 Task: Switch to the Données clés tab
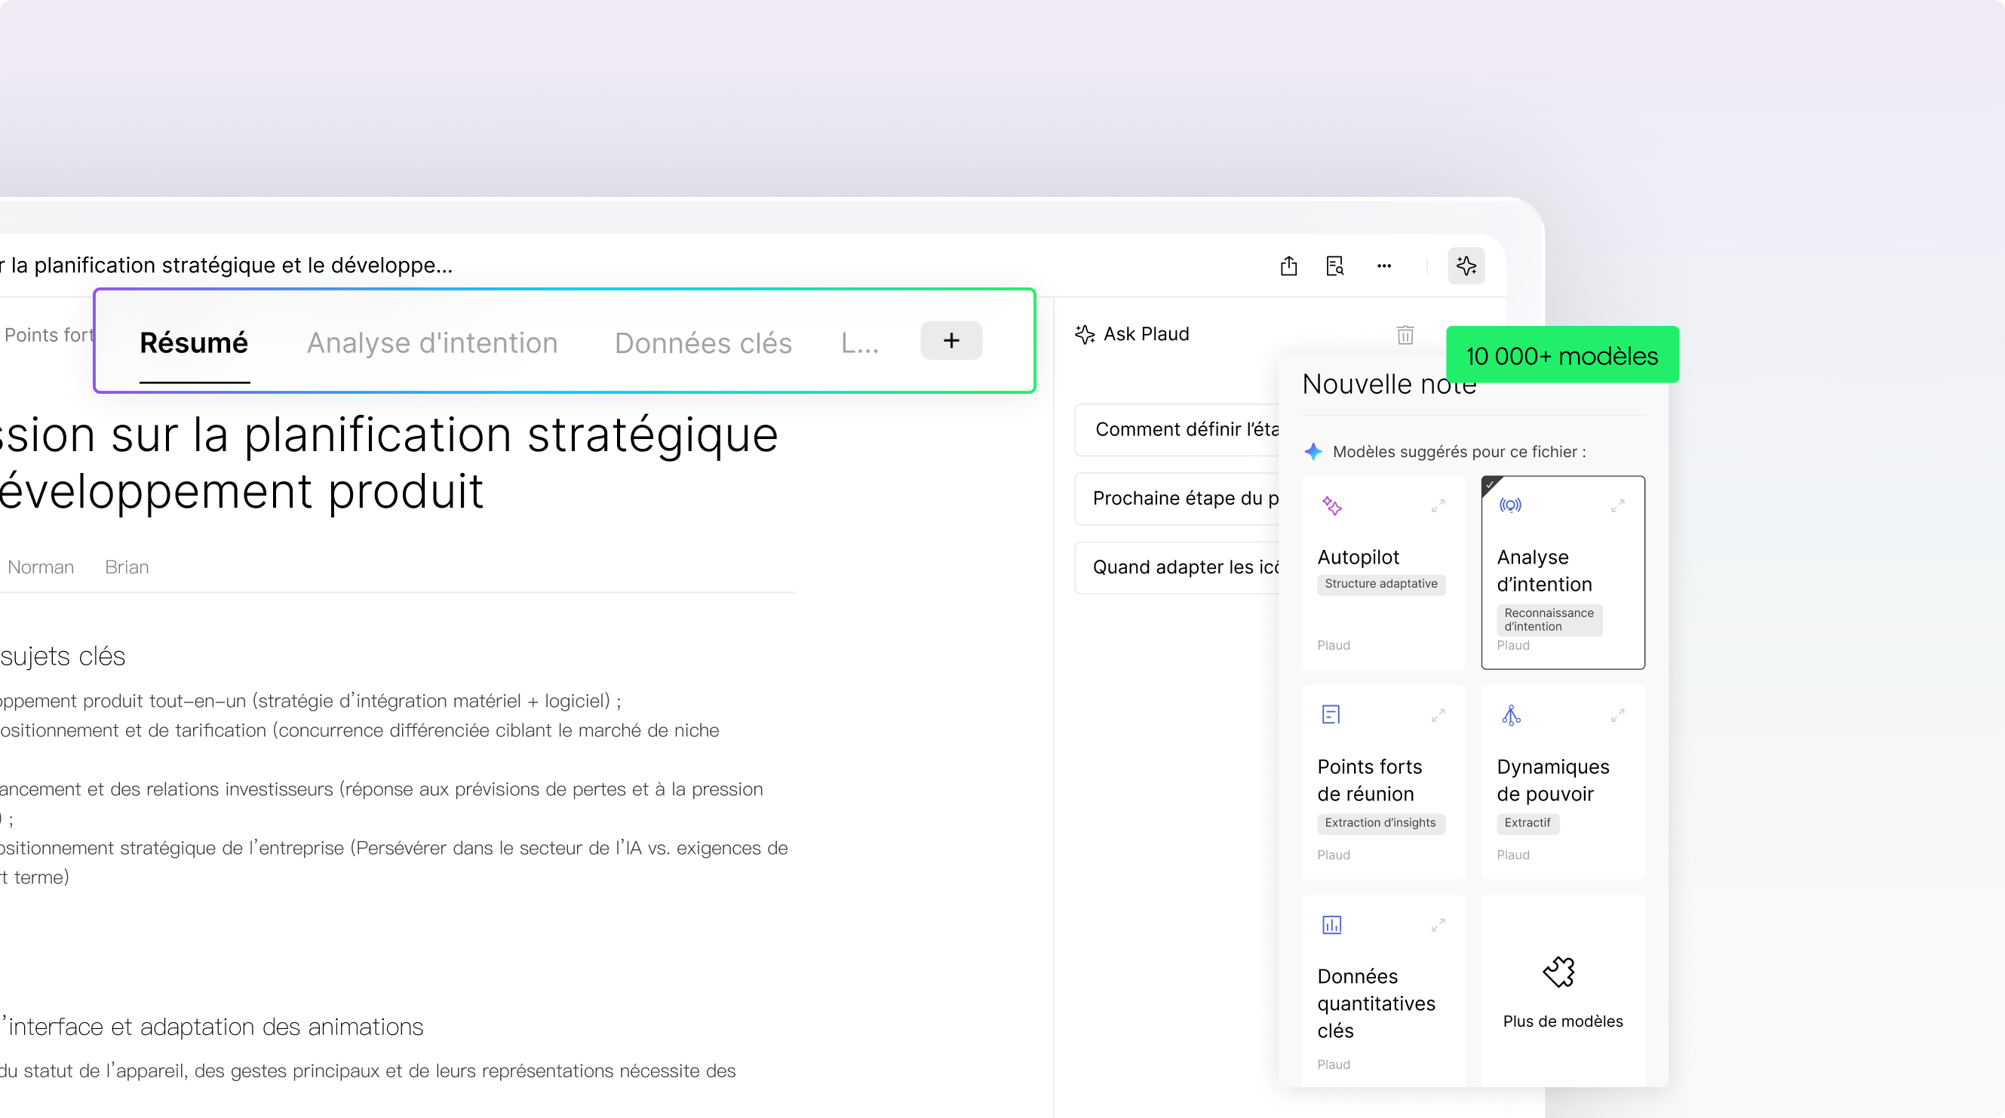(x=703, y=343)
